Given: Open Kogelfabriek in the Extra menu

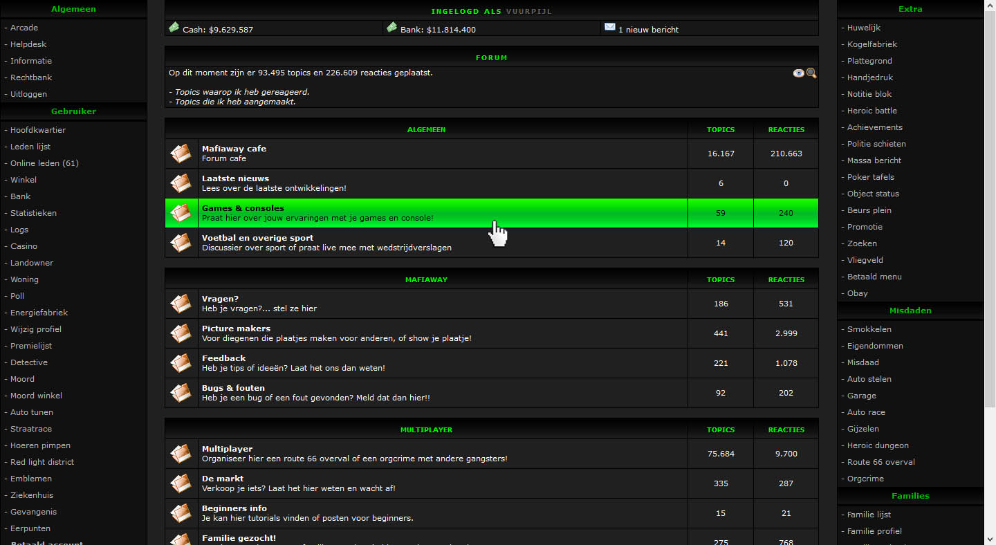Looking at the screenshot, I should coord(872,44).
